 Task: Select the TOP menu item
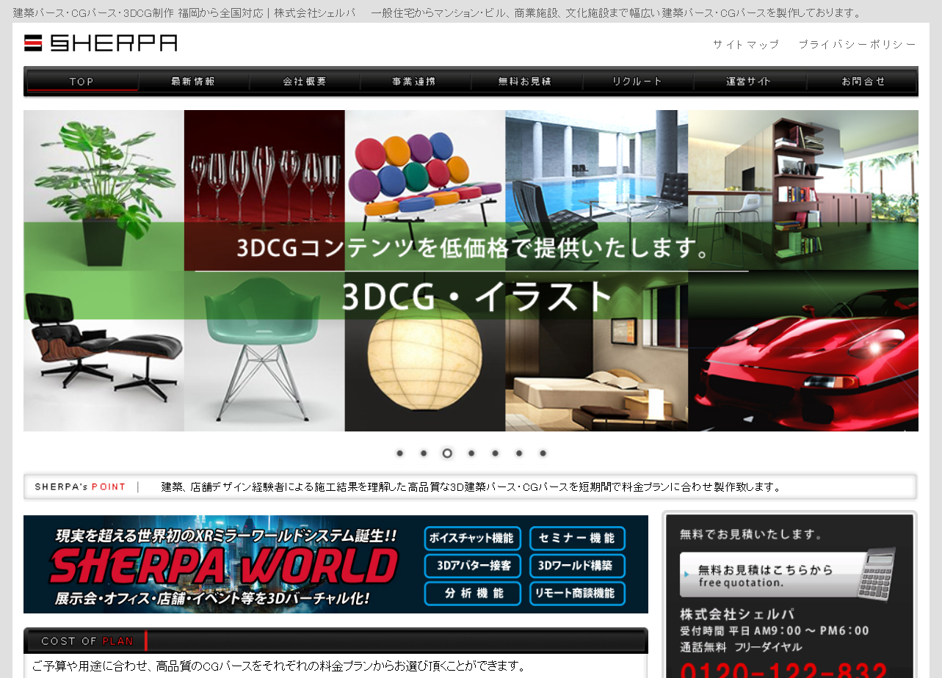82,81
